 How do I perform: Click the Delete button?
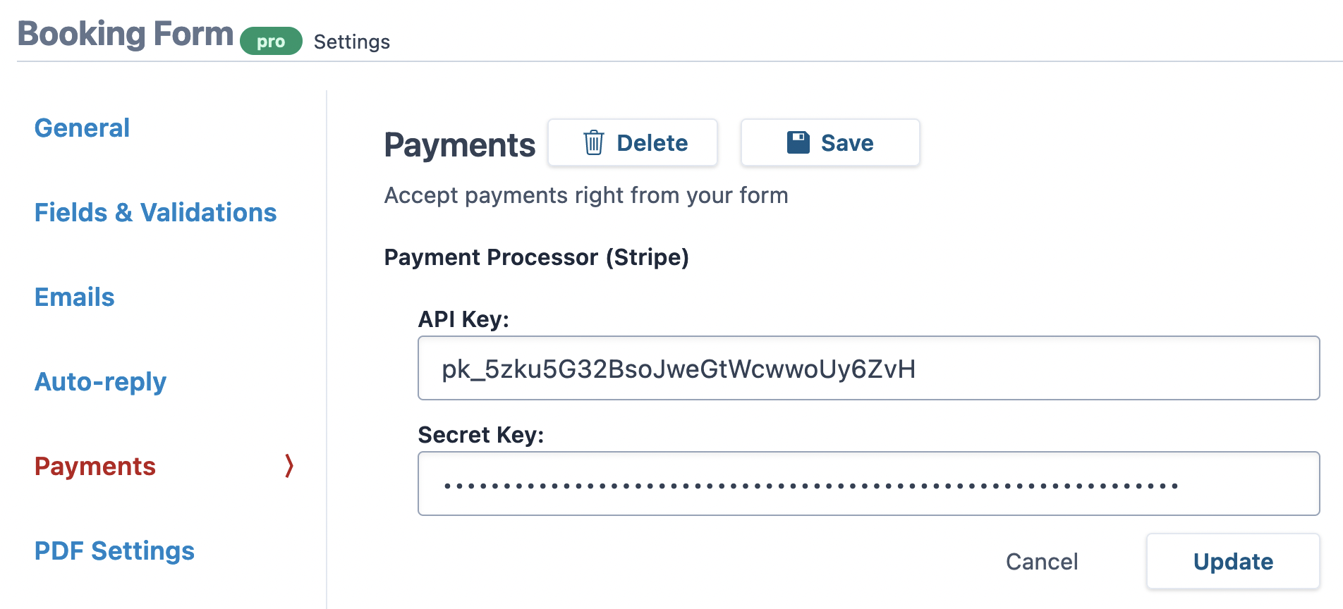[632, 142]
